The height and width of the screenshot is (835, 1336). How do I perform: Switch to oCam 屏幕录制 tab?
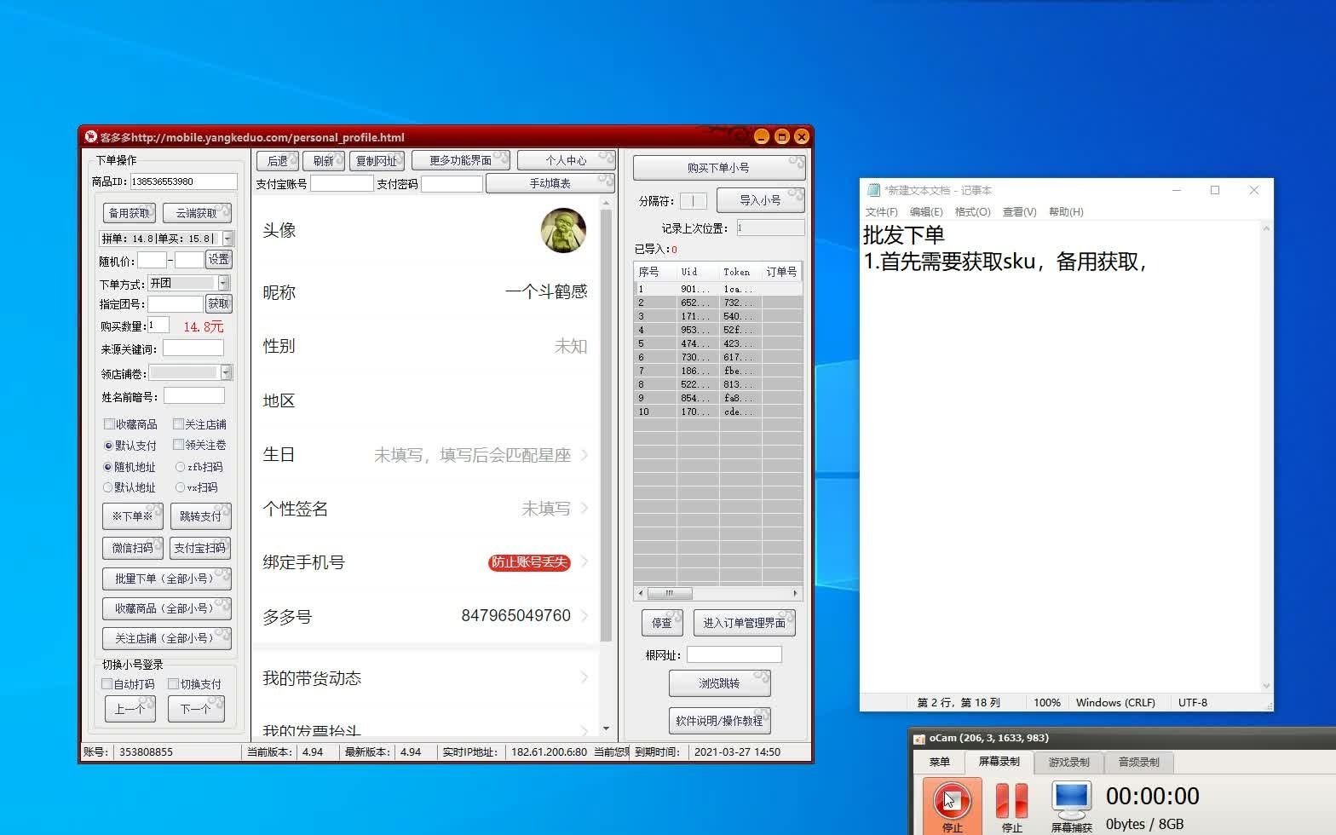[x=999, y=762]
